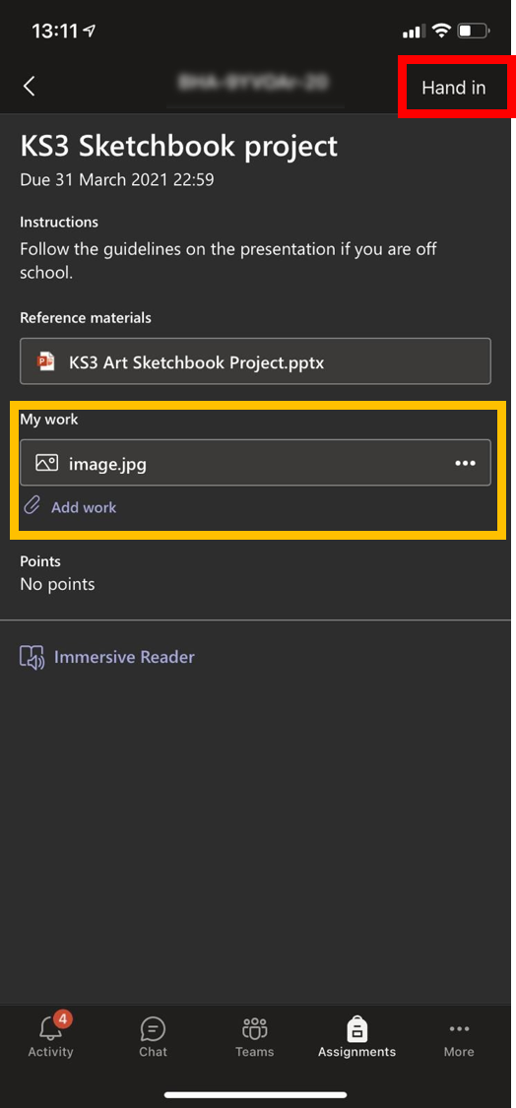This screenshot has height=1108, width=516.
Task: Open the image.jpg submission
Action: coord(255,463)
